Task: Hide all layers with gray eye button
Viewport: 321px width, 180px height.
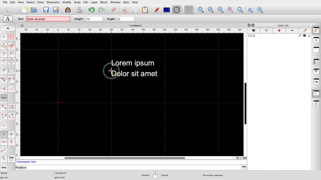Action: coord(266,30)
